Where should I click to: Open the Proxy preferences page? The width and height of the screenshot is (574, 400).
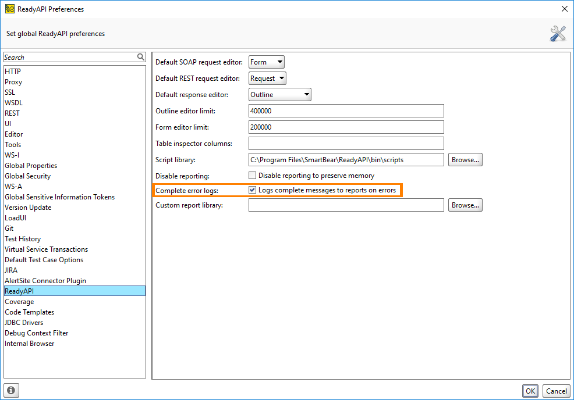click(x=75, y=82)
